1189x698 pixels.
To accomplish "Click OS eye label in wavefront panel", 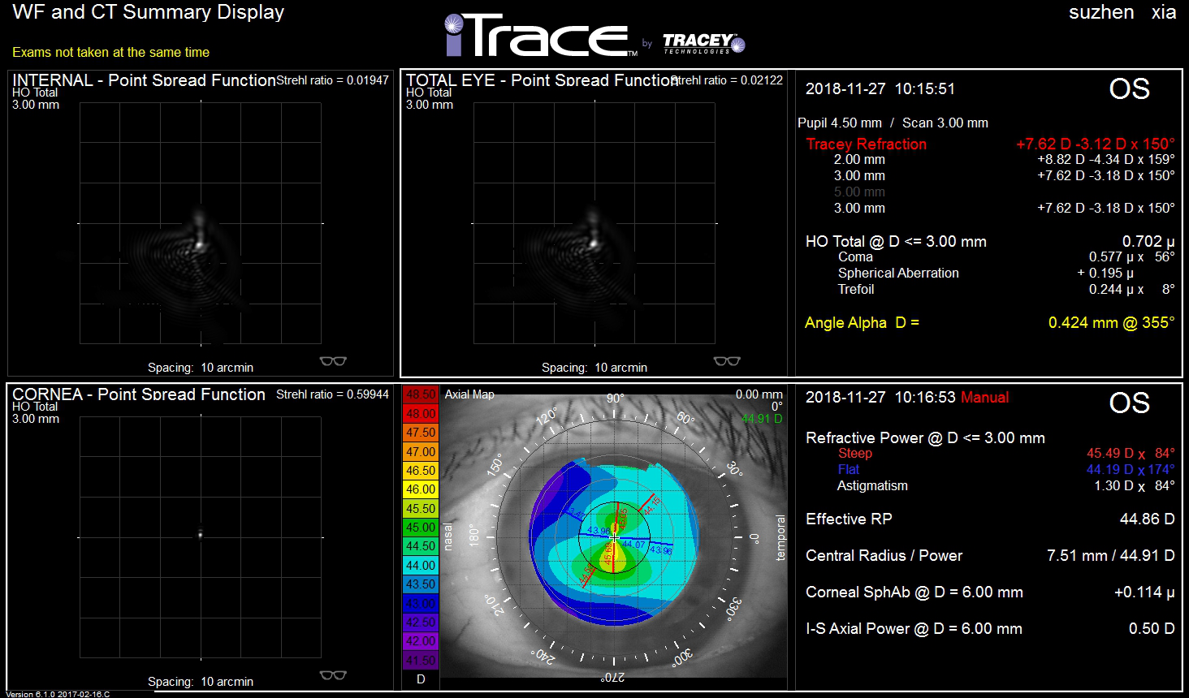I will pyautogui.click(x=1130, y=89).
